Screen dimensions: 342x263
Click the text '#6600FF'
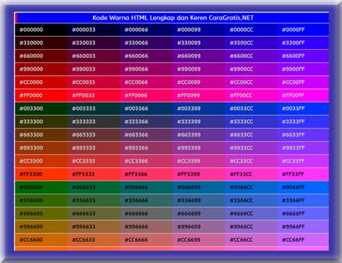tap(294, 56)
